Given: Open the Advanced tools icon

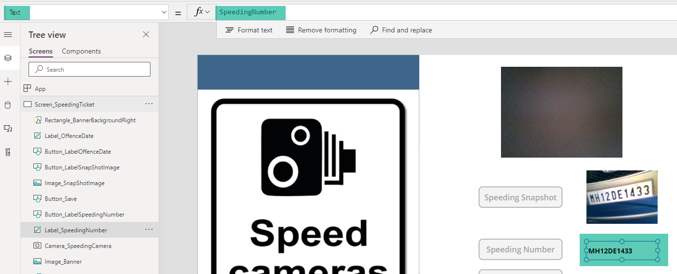Looking at the screenshot, I should pyautogui.click(x=7, y=152).
